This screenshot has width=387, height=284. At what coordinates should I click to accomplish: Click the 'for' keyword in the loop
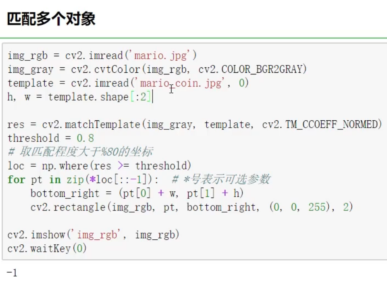pyautogui.click(x=16, y=179)
